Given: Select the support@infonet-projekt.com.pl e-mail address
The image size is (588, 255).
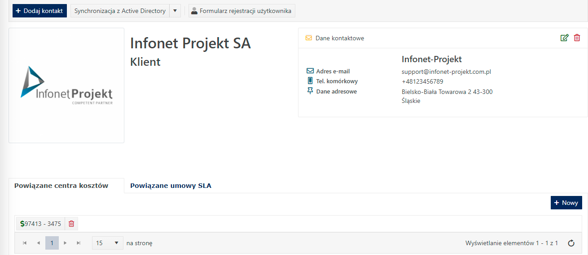Looking at the screenshot, I should [446, 72].
